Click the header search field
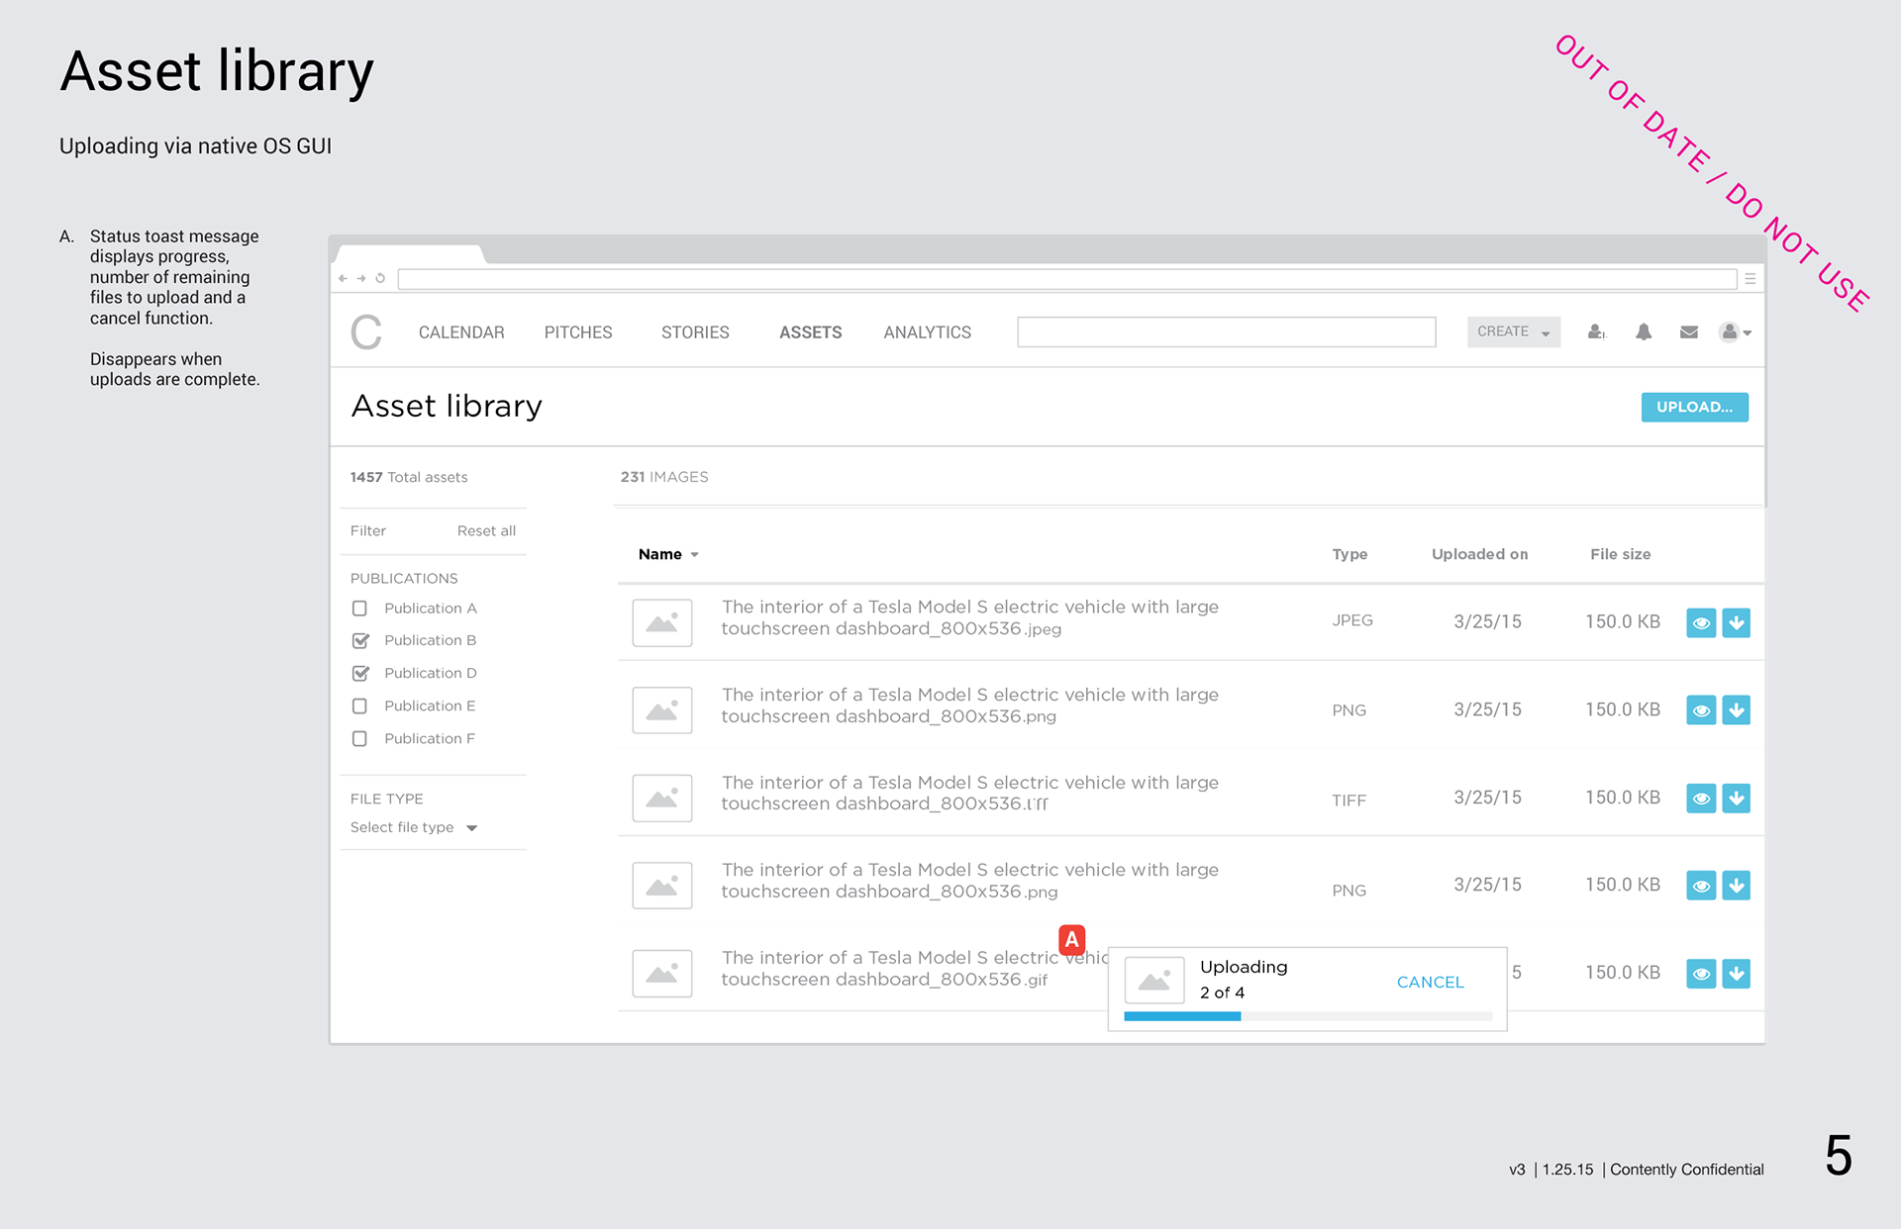Image resolution: width=1901 pixels, height=1229 pixels. point(1226,332)
